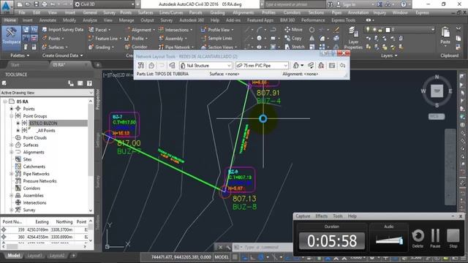Viewport: 468px width, 263px height.
Task: Switch to the Model tab
Action: (14, 256)
